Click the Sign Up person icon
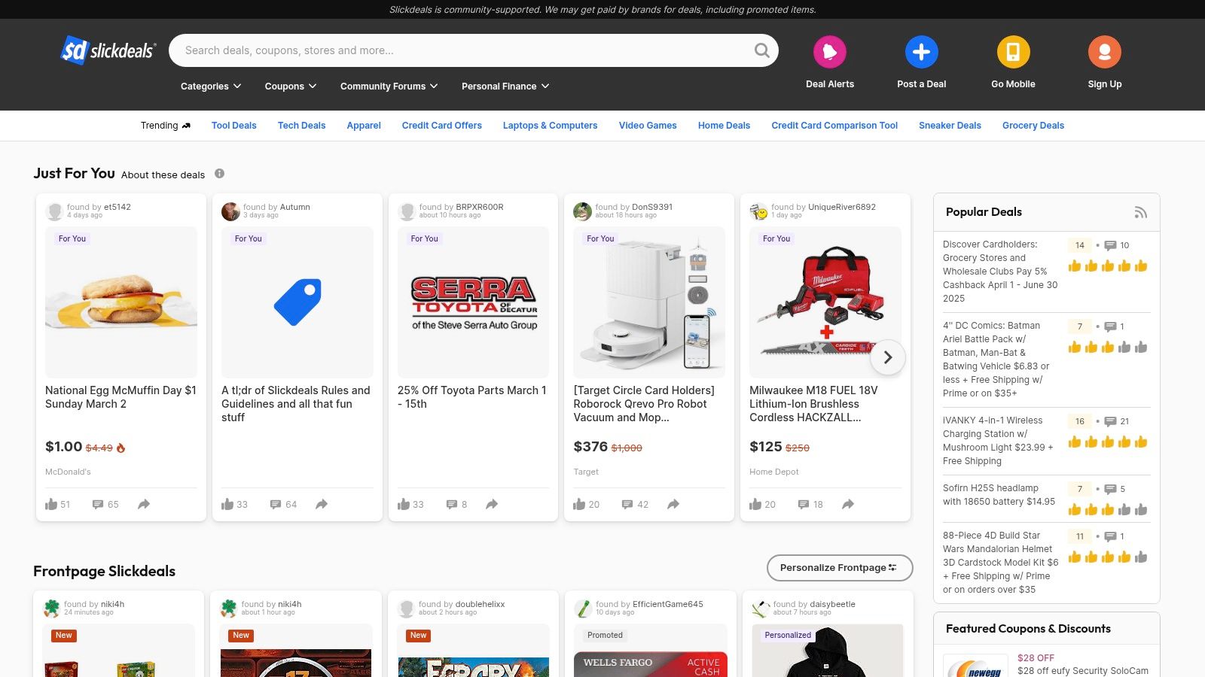Viewport: 1205px width, 677px height. pyautogui.click(x=1105, y=52)
